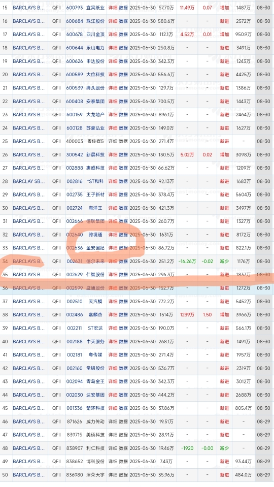Open BARCLAY SB... institution link row 28
Viewport: 274px width, 487px height.
pyautogui.click(x=28, y=181)
